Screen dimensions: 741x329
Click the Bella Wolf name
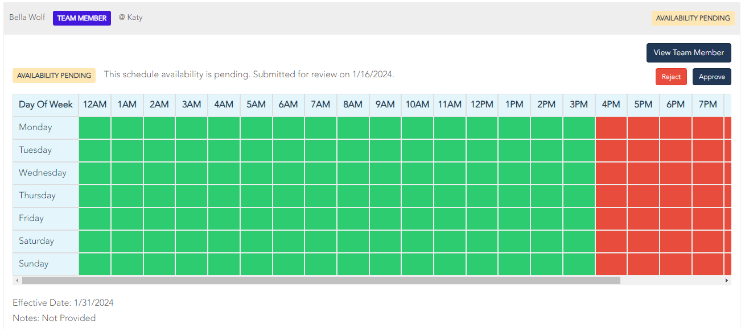click(27, 17)
